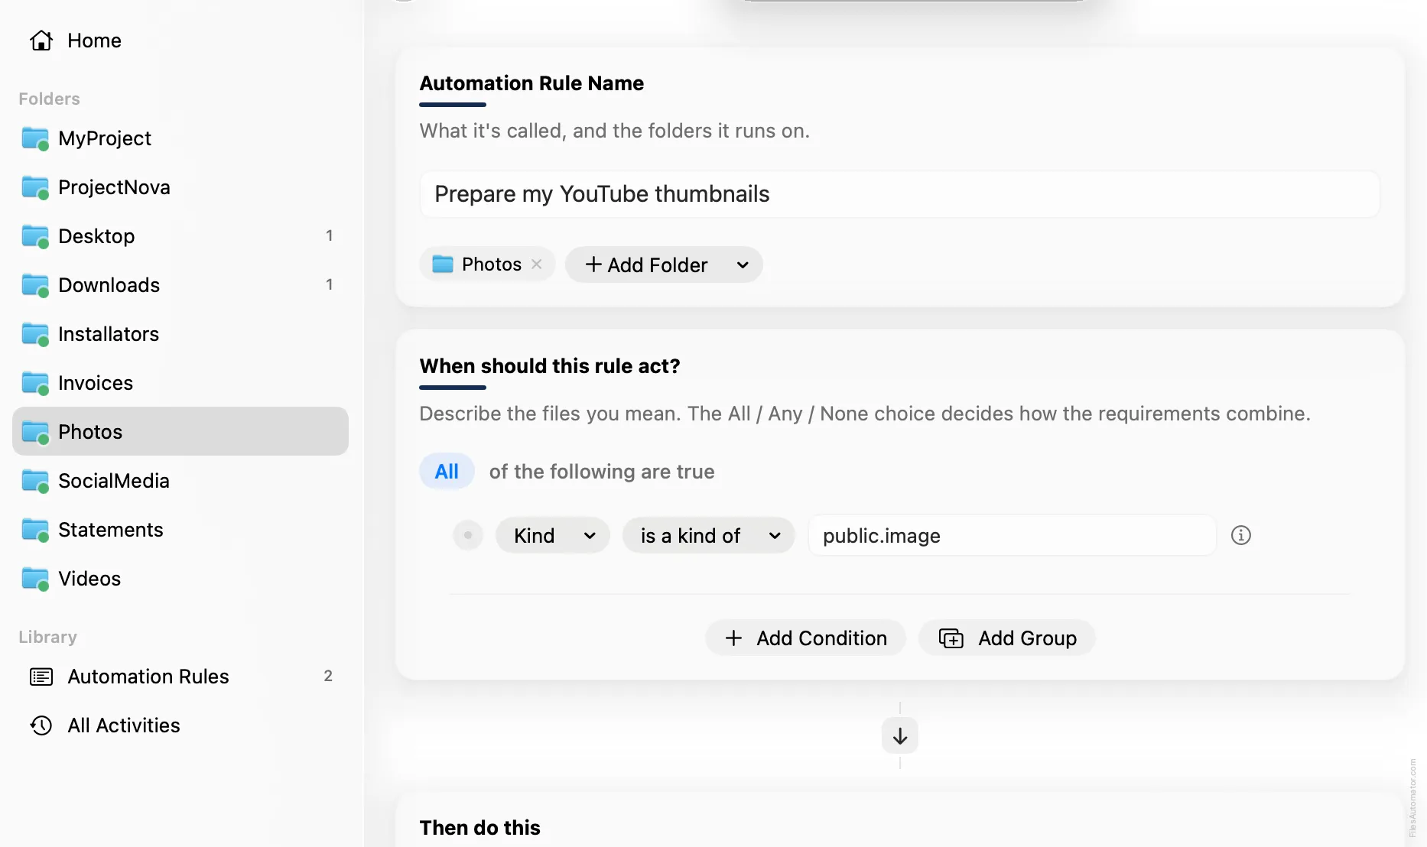Click the condition row drag handle dot
This screenshot has height=847, width=1427.
pos(468,535)
